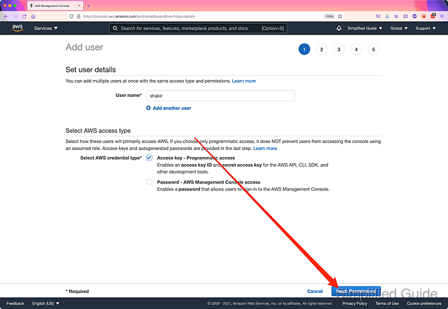The image size is (448, 309).
Task: Open the notifications bell
Action: point(339,28)
